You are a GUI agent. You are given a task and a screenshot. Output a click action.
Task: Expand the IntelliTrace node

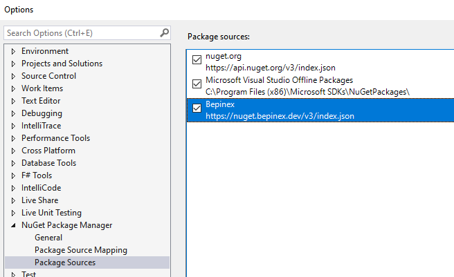click(13, 126)
